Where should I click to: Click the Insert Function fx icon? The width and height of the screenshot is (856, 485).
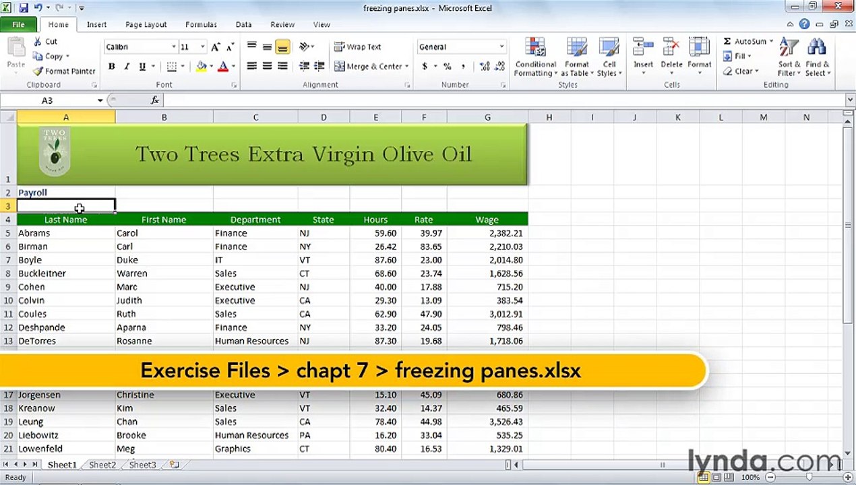(x=154, y=100)
